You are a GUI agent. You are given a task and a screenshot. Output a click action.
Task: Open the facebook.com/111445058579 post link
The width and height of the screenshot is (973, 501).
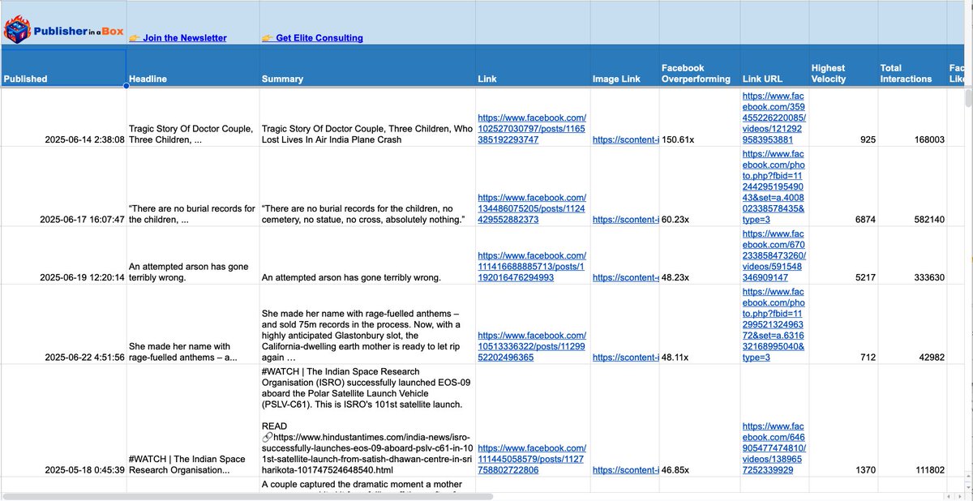[532, 459]
